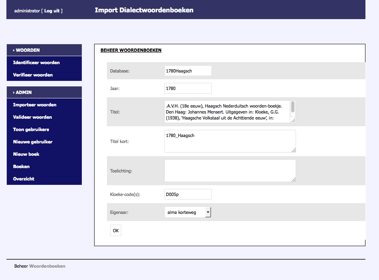379x280 pixels.
Task: Select Nieuwe gebruiker menu item
Action: click(33, 142)
